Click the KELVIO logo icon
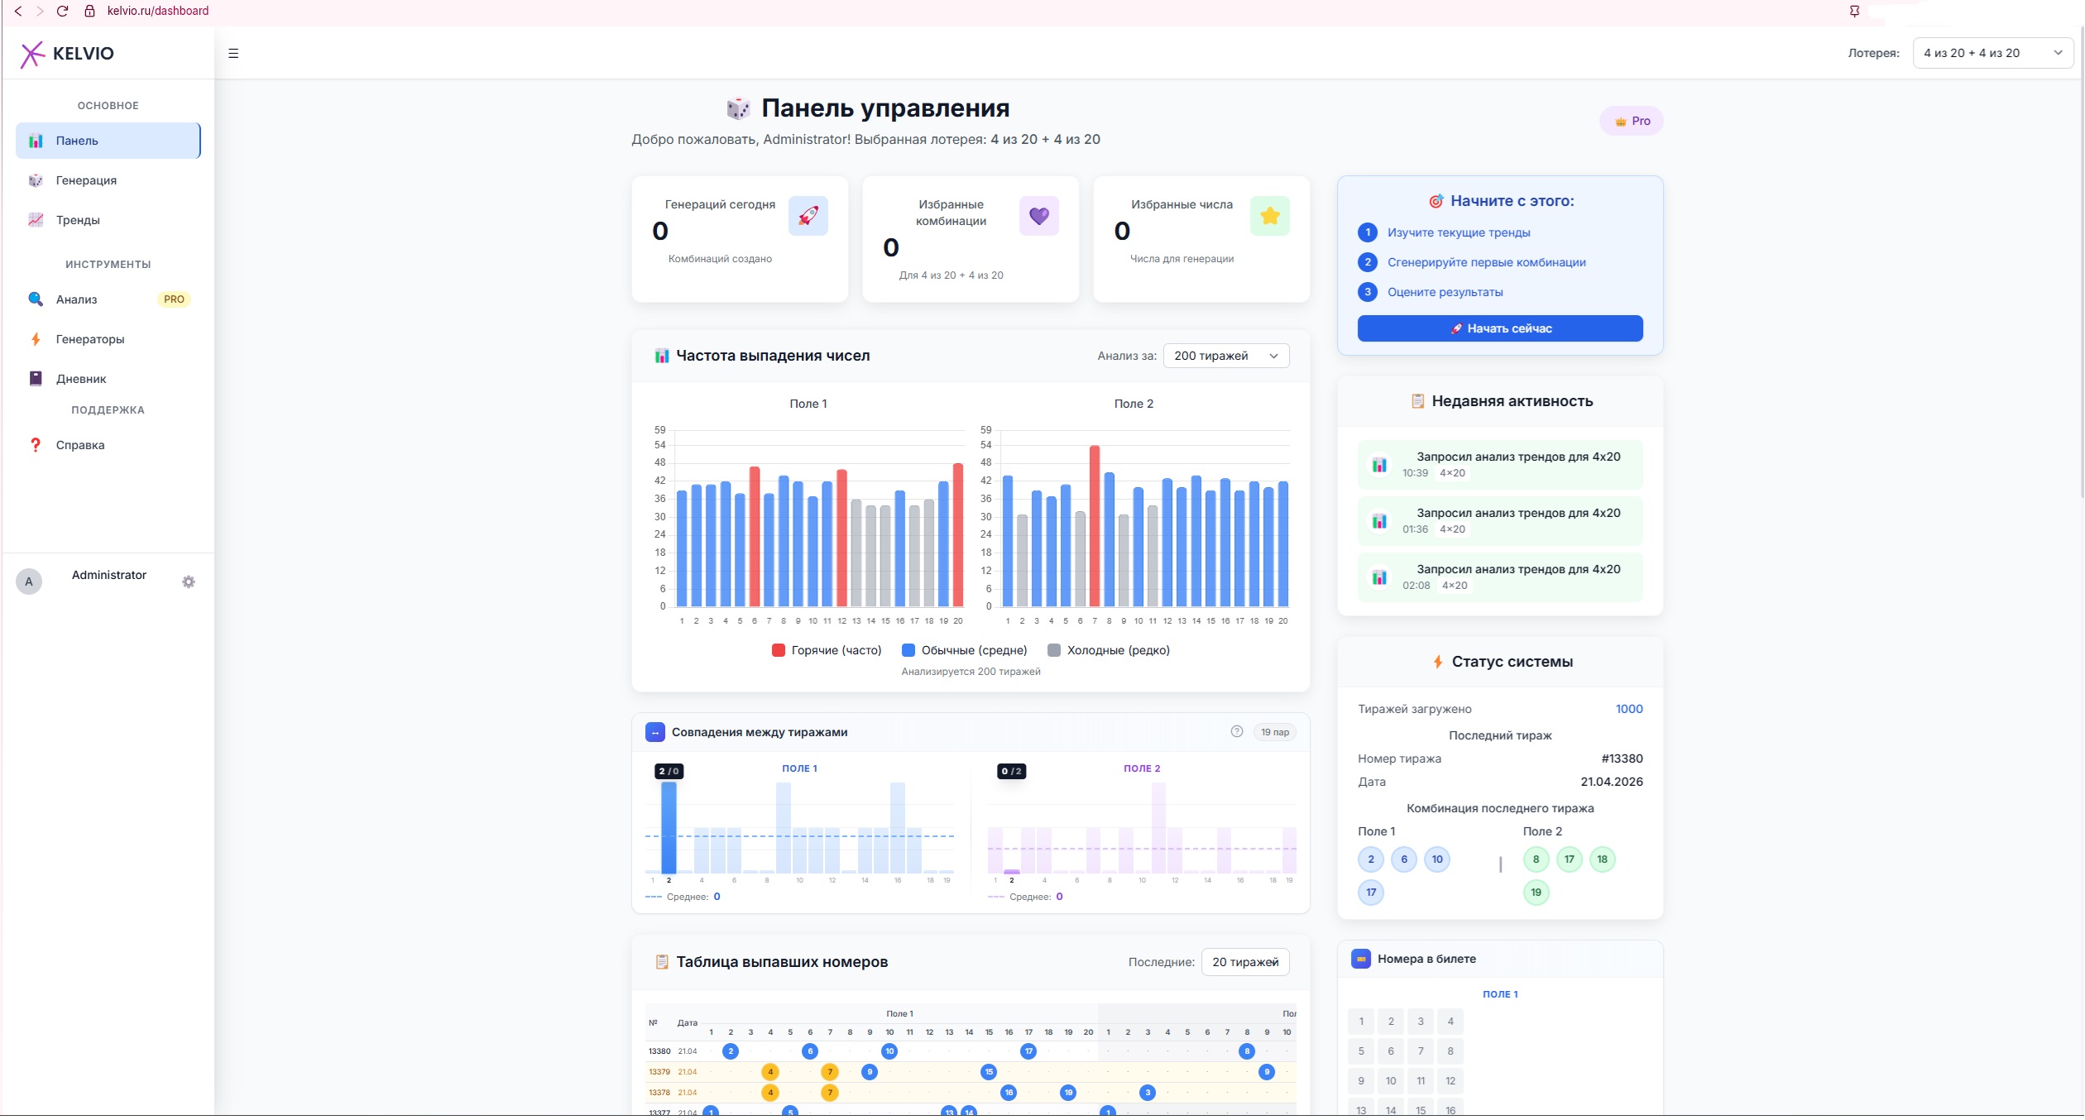2085x1120 pixels. click(x=32, y=54)
